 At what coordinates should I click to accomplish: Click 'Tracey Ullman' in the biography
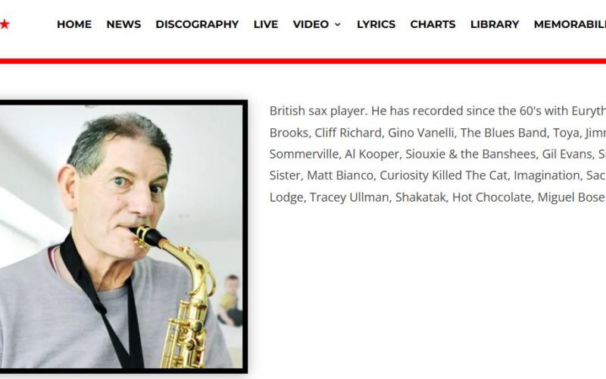[x=349, y=197]
